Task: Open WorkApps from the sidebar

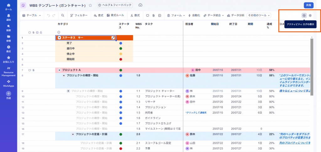Action: coord(8,83)
